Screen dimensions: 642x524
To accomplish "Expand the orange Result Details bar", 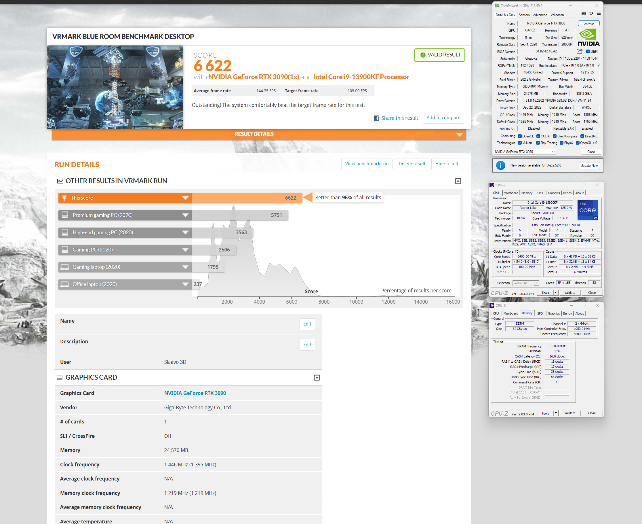I will pos(259,134).
